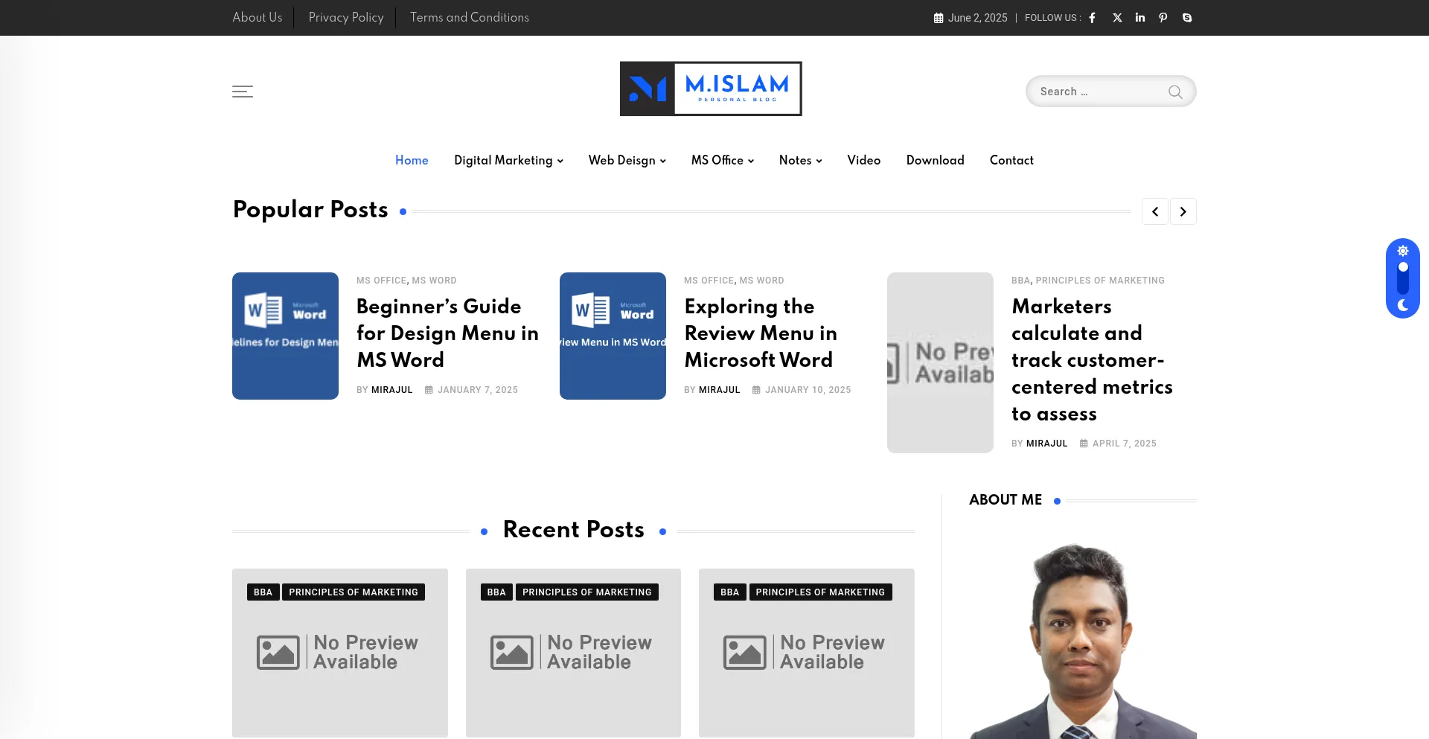The image size is (1429, 739).
Task: Expand the Notes dropdown menu
Action: click(800, 161)
